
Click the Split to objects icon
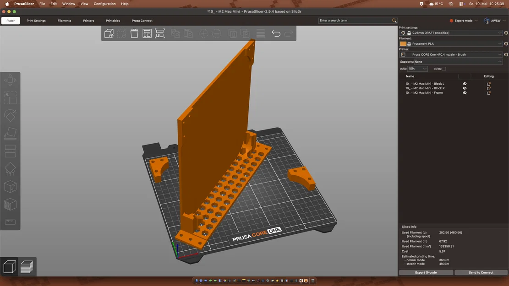(232, 33)
